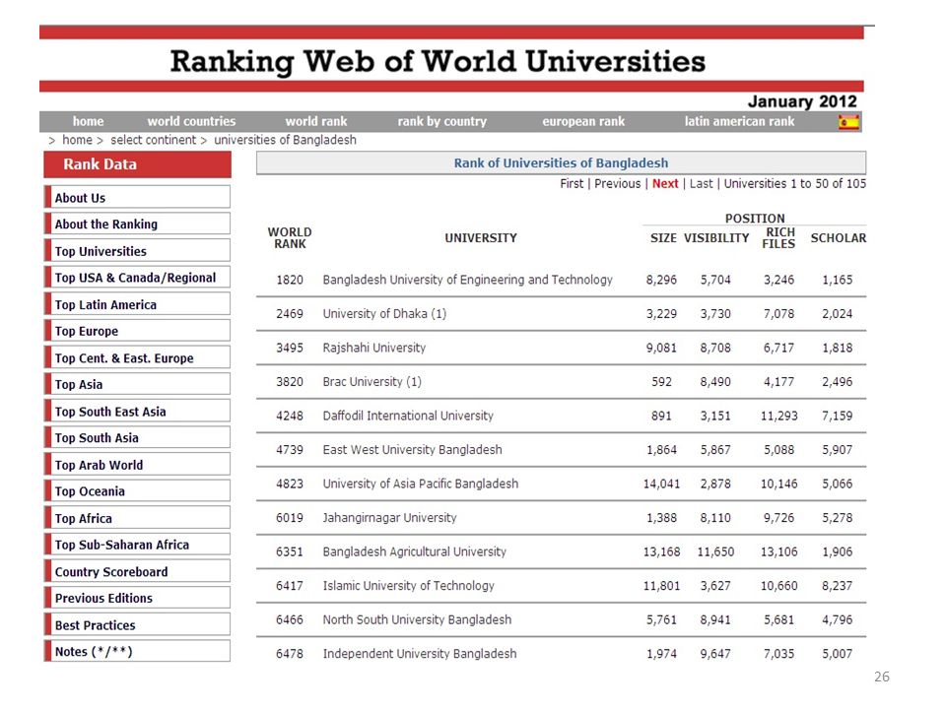Image resolution: width=946 pixels, height=709 pixels.
Task: Click the Spanish flag language icon
Action: [848, 122]
